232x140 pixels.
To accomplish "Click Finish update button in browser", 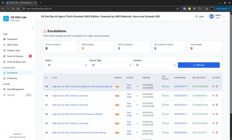I will click(x=223, y=9).
